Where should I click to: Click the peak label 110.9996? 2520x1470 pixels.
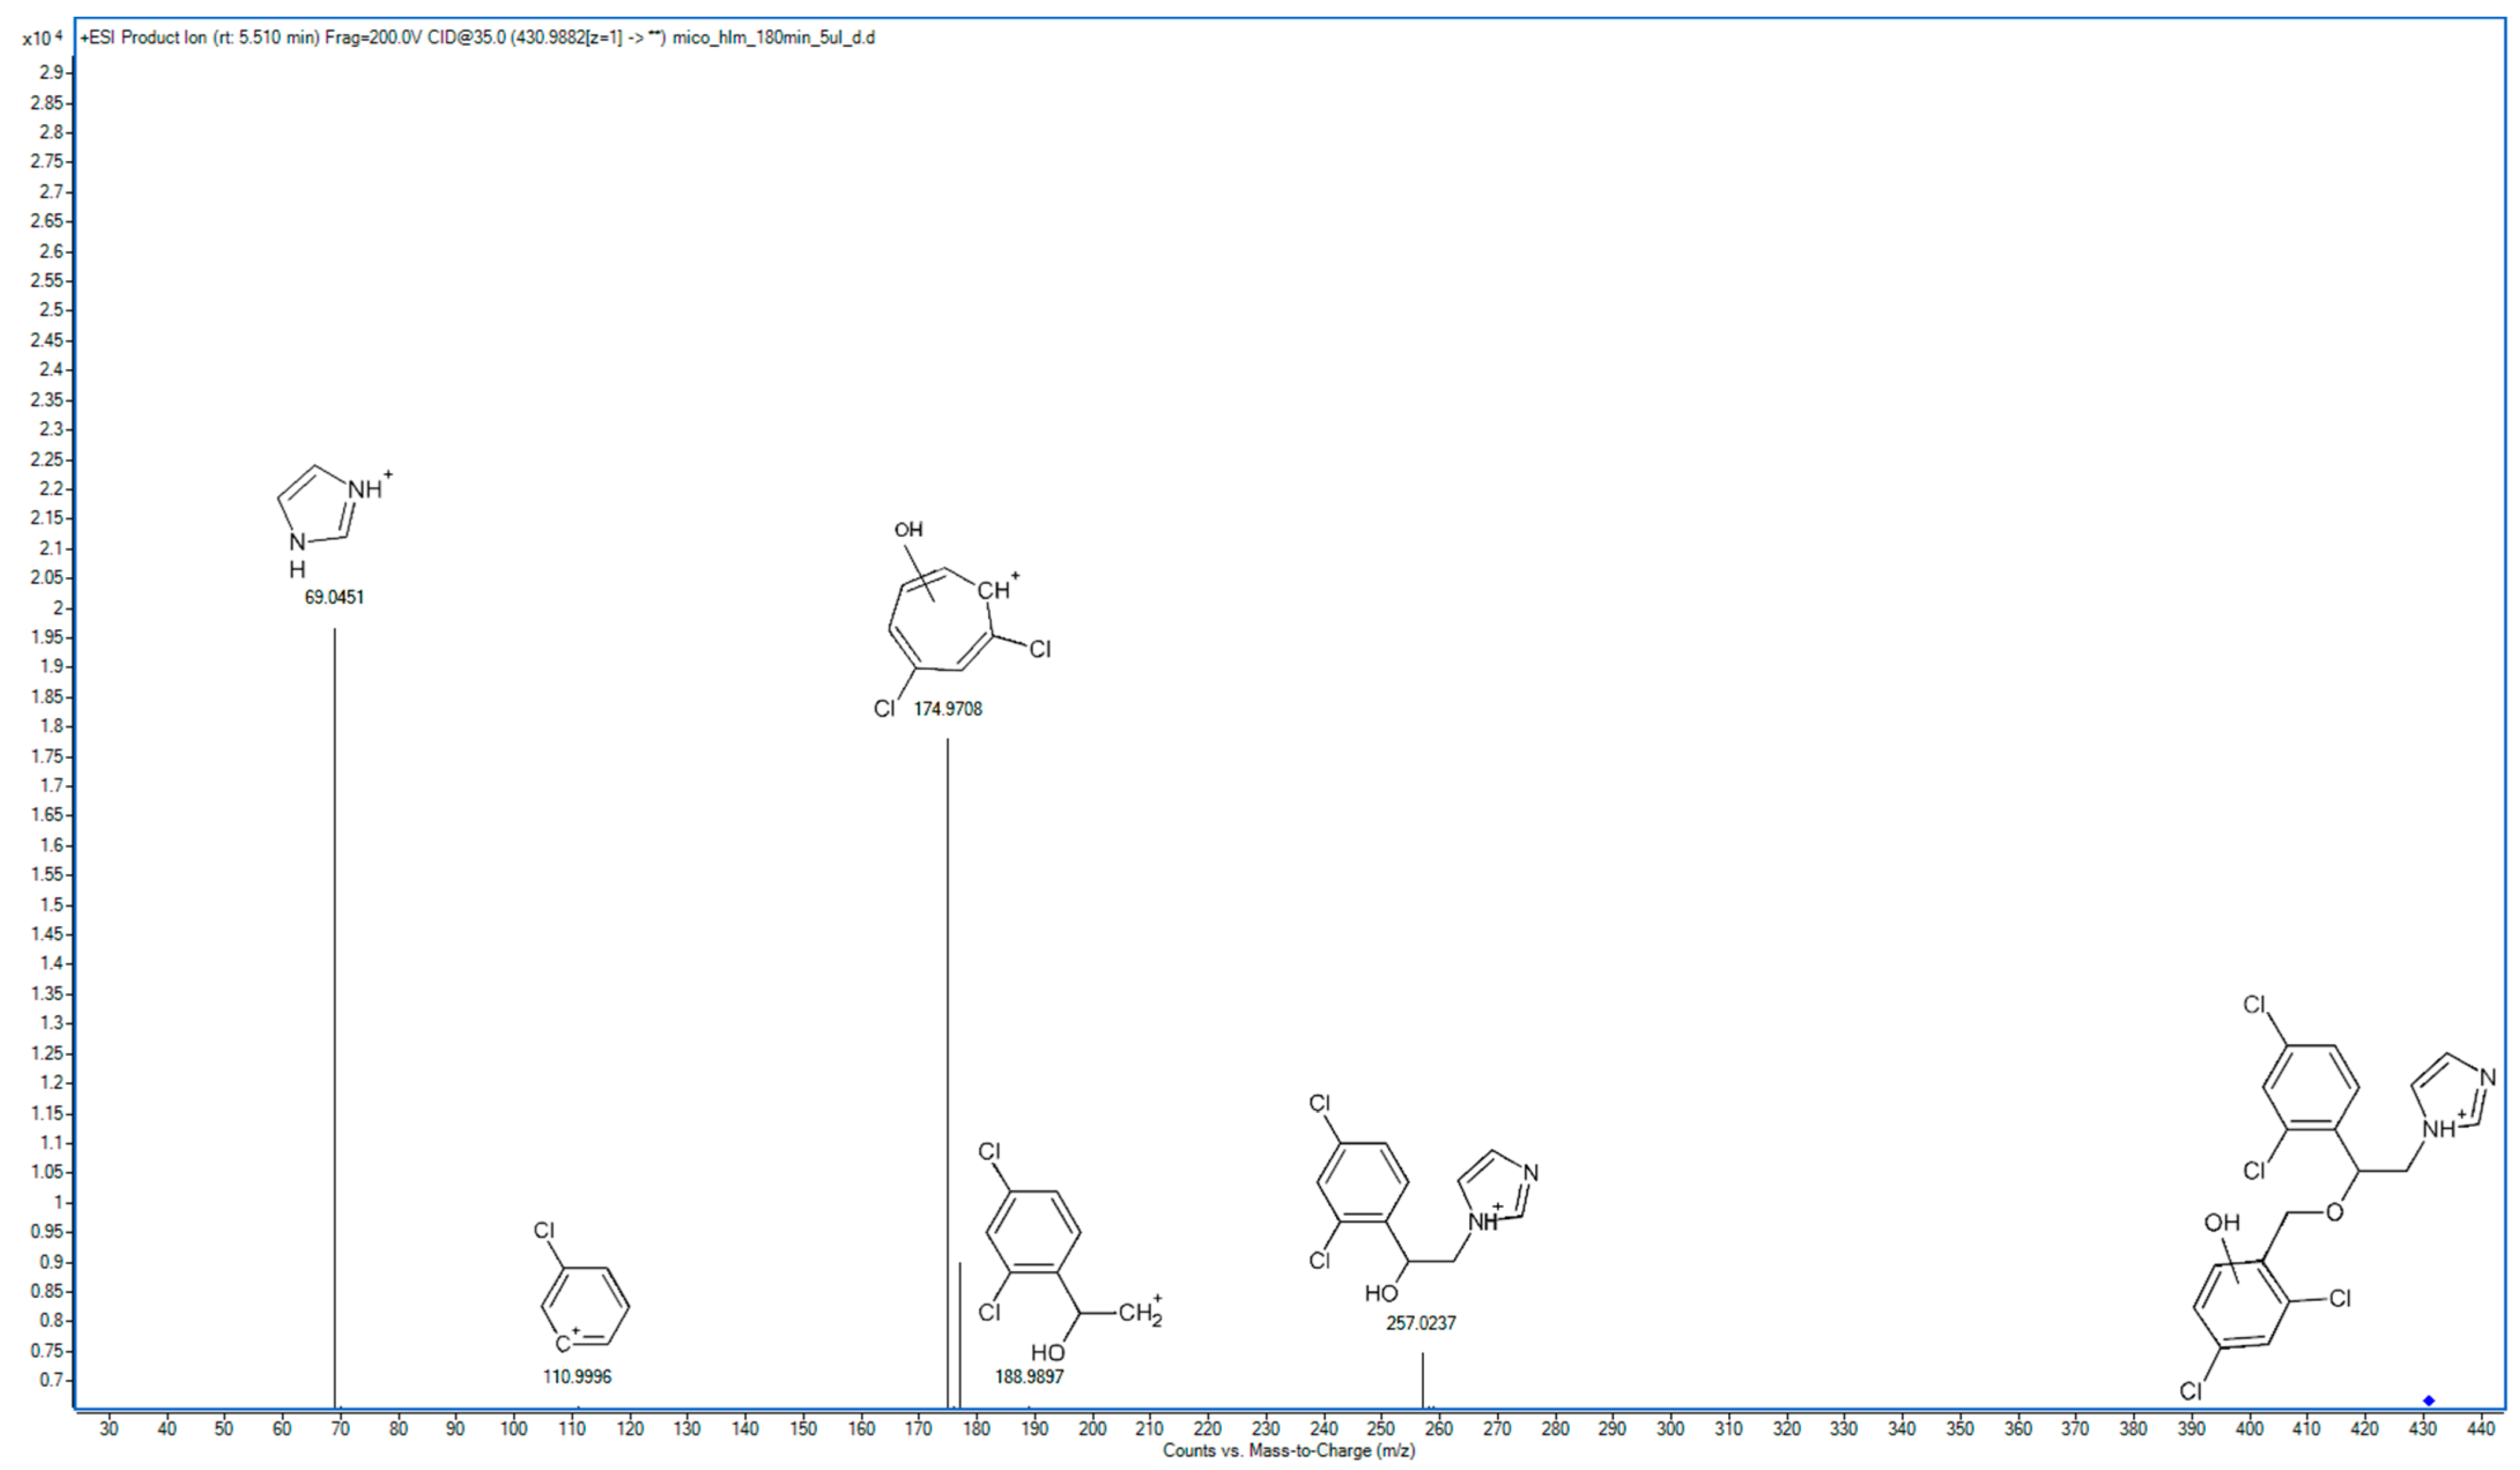point(577,1377)
